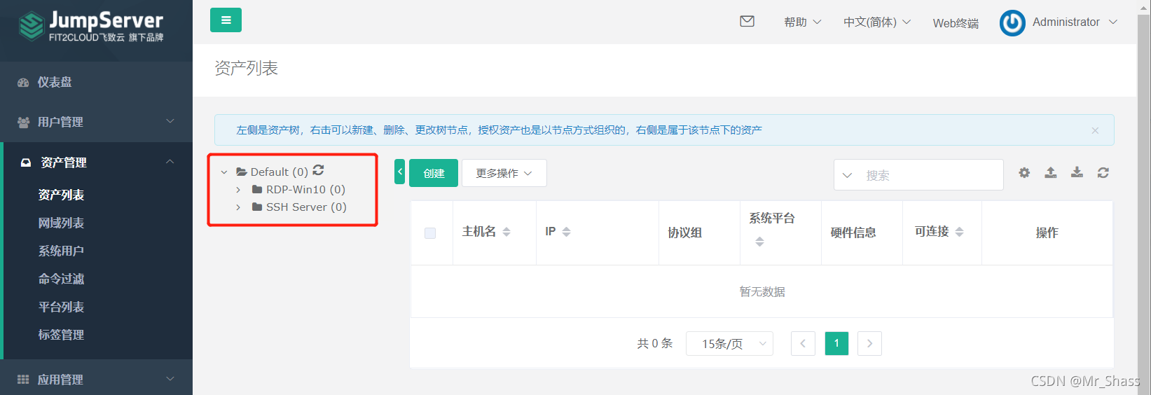1151x395 pixels.
Task: Select page 1 in pagination
Action: [x=836, y=343]
